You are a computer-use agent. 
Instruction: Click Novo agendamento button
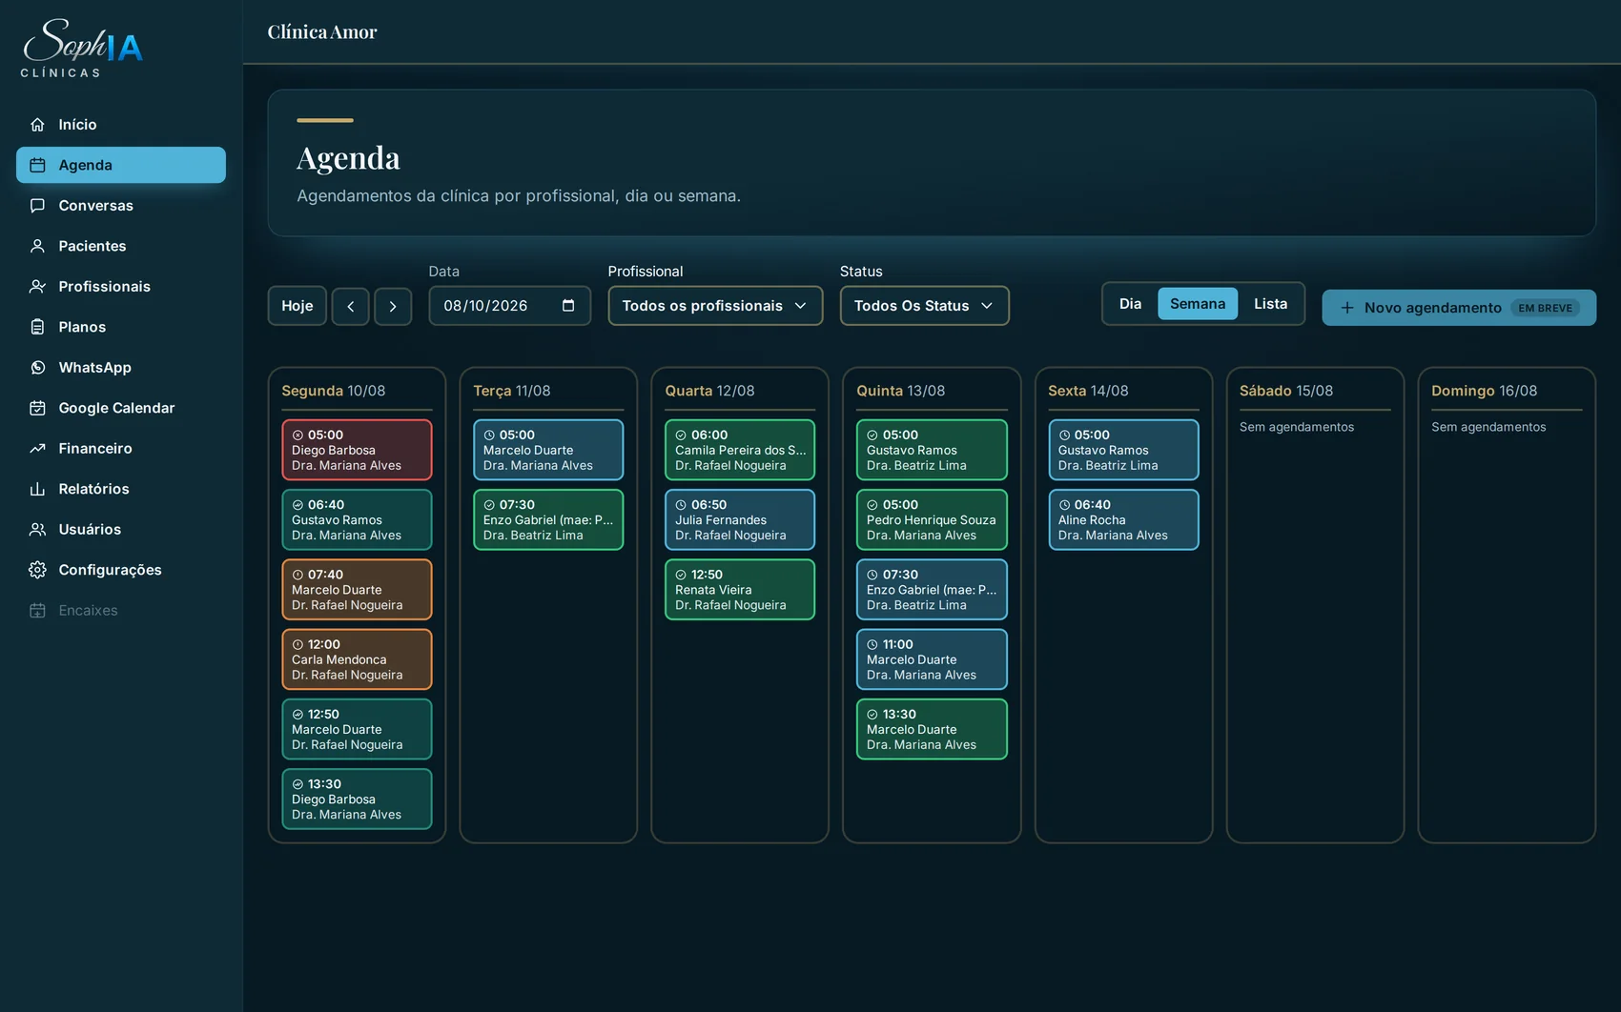point(1459,308)
